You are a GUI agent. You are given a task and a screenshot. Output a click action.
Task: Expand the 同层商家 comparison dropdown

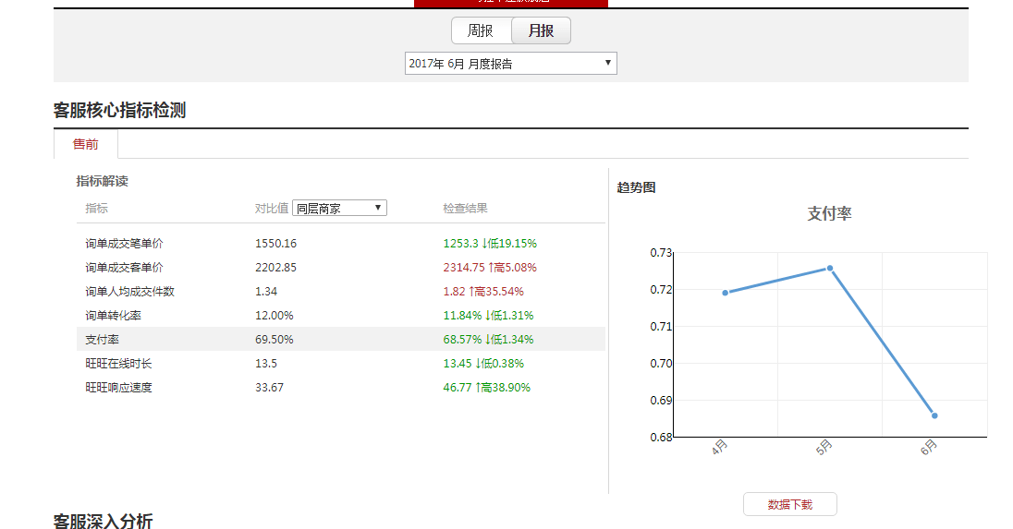point(339,209)
